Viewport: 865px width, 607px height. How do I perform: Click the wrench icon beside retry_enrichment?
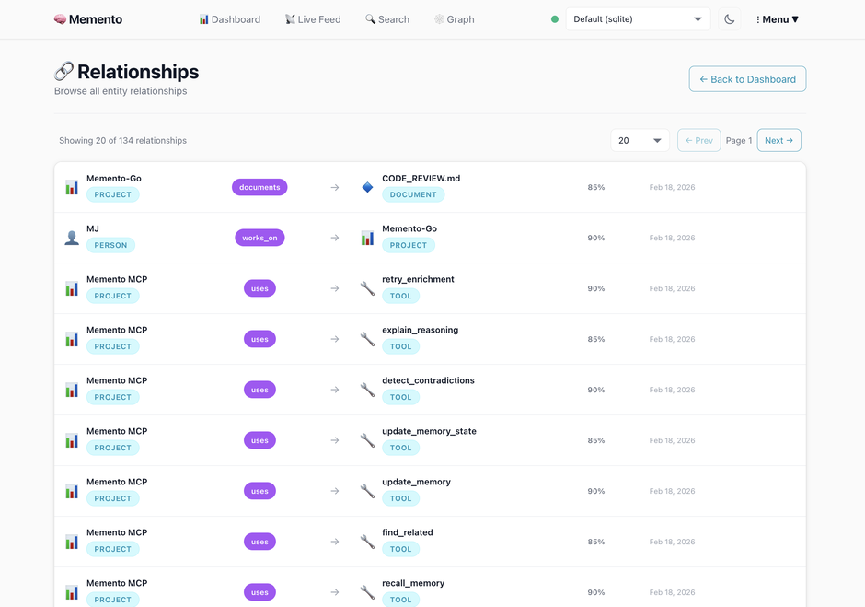[x=367, y=288]
